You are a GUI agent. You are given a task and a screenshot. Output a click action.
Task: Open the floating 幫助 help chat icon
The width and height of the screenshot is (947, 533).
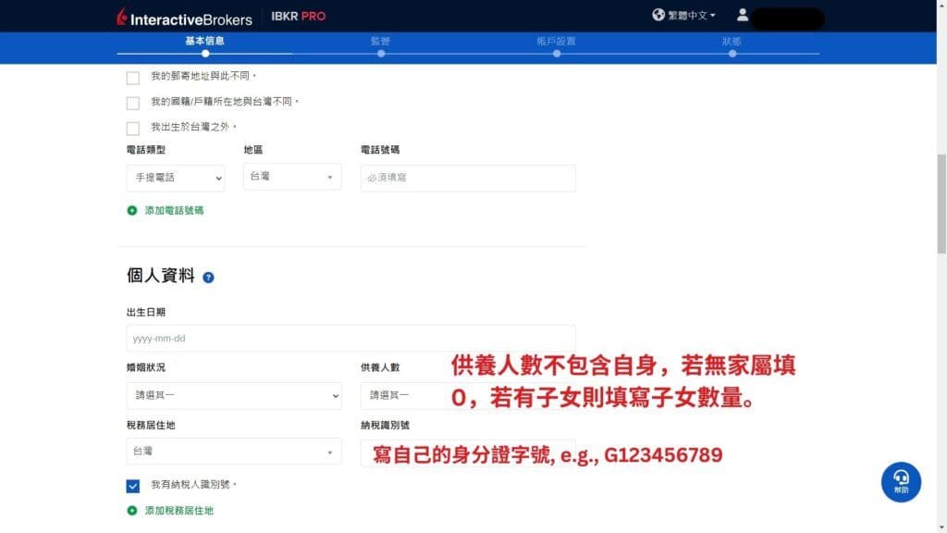point(900,482)
